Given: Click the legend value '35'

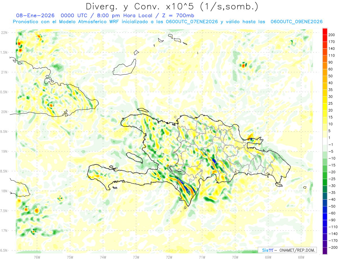Looking at the screenshot, I should 331,90.
